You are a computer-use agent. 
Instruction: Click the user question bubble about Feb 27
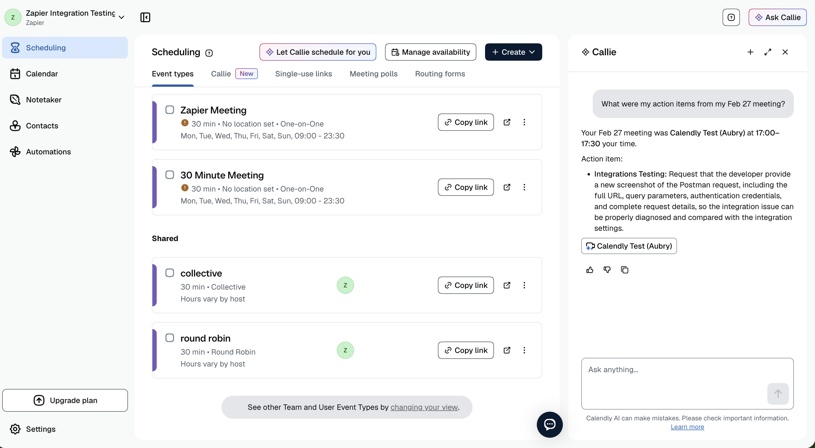point(693,104)
